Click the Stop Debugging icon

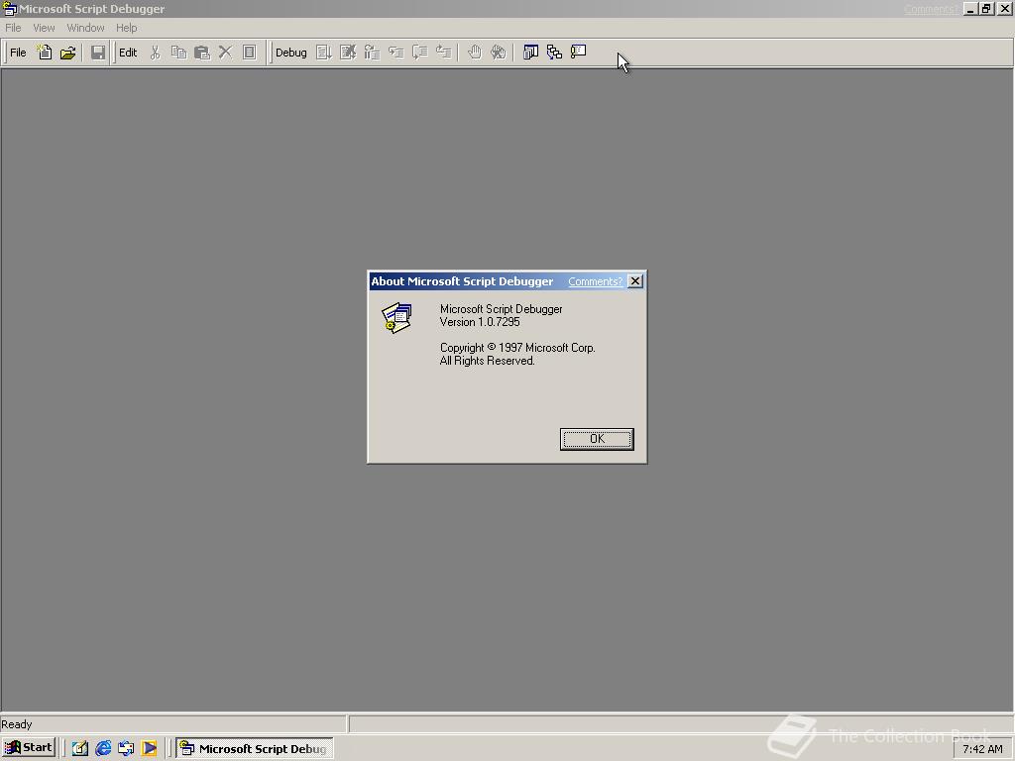(348, 53)
